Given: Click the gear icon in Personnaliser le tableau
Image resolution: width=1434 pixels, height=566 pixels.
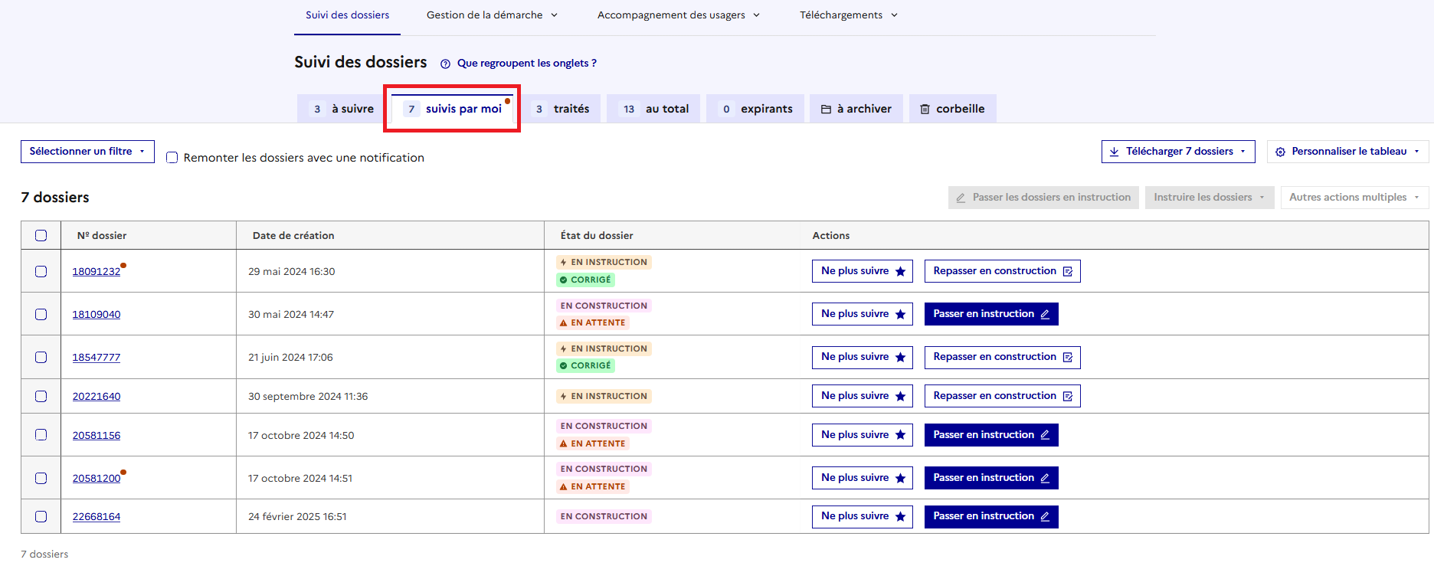Looking at the screenshot, I should 1280,152.
